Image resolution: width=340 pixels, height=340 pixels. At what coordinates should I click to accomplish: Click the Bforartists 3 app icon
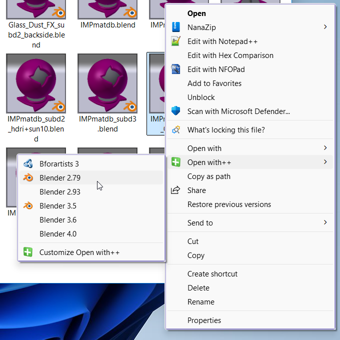click(28, 163)
